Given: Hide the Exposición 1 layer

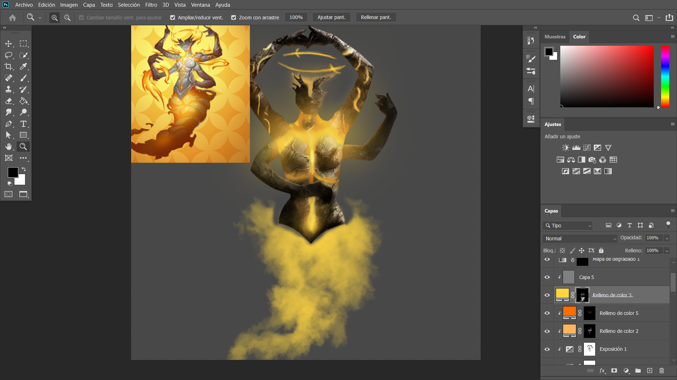Looking at the screenshot, I should (x=547, y=349).
